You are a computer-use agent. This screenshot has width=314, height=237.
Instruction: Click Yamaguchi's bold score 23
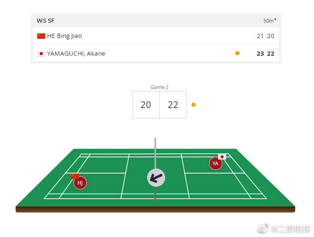(x=260, y=54)
